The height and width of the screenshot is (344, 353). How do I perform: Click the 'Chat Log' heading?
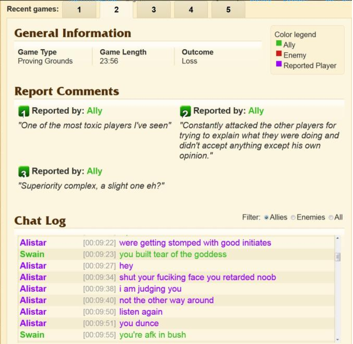click(40, 221)
